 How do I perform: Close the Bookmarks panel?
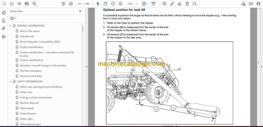pos(80,11)
